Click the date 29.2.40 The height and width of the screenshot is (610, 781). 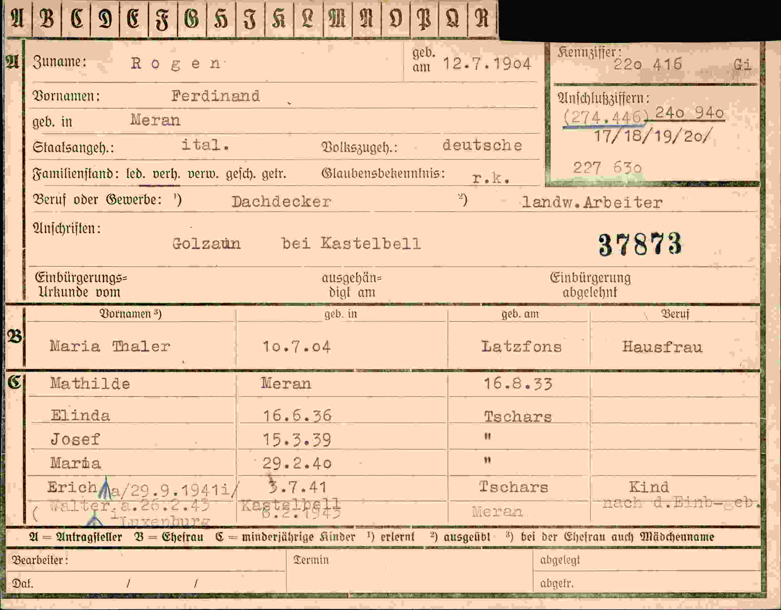click(297, 464)
